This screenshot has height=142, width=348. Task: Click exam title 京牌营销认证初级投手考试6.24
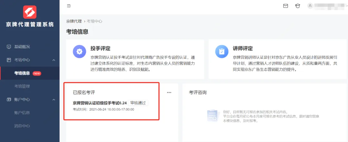[x=100, y=103]
